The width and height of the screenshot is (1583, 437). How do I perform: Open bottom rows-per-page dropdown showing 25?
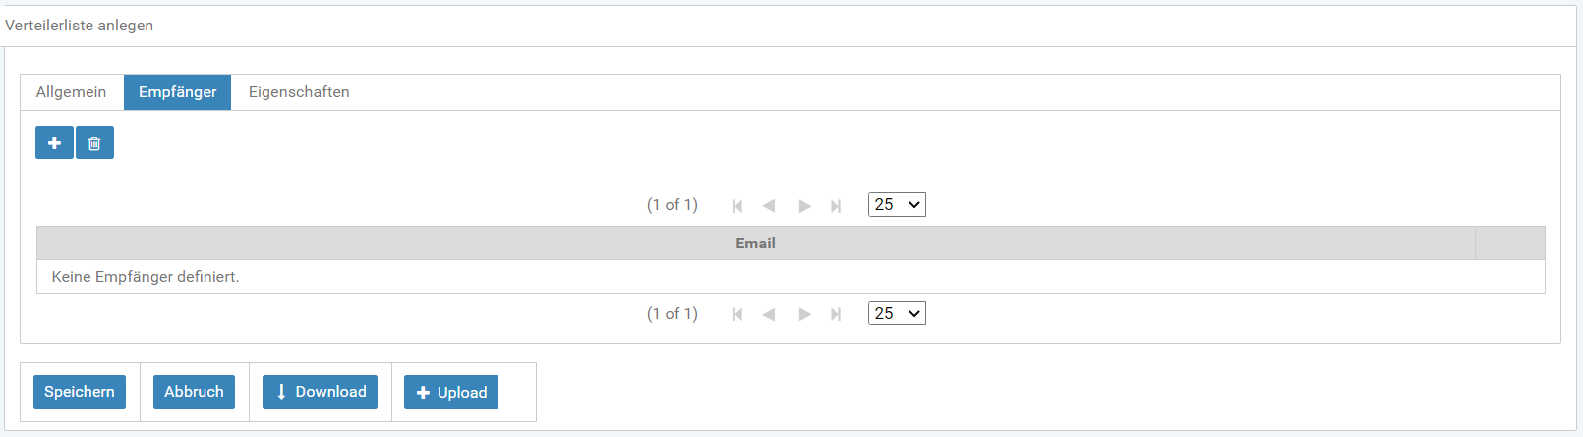click(897, 314)
